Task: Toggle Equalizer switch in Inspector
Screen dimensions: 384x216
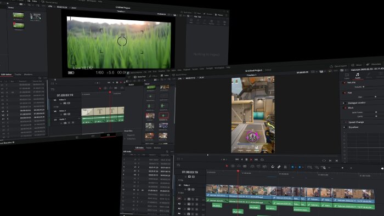Action: click(345, 127)
